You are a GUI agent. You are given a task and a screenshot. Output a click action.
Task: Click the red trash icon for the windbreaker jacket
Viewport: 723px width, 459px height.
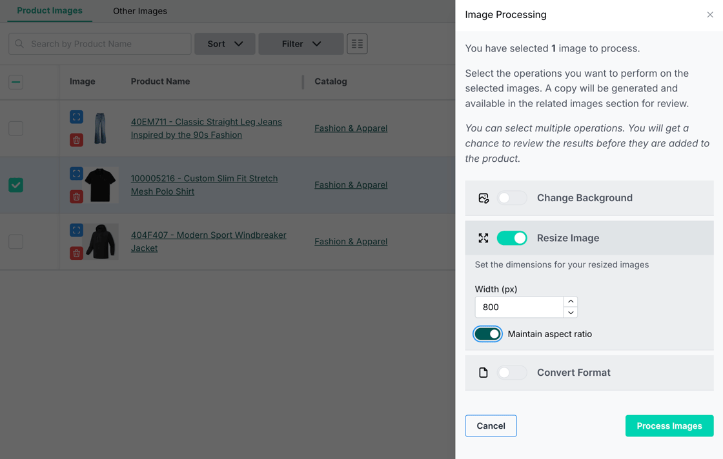point(76,253)
